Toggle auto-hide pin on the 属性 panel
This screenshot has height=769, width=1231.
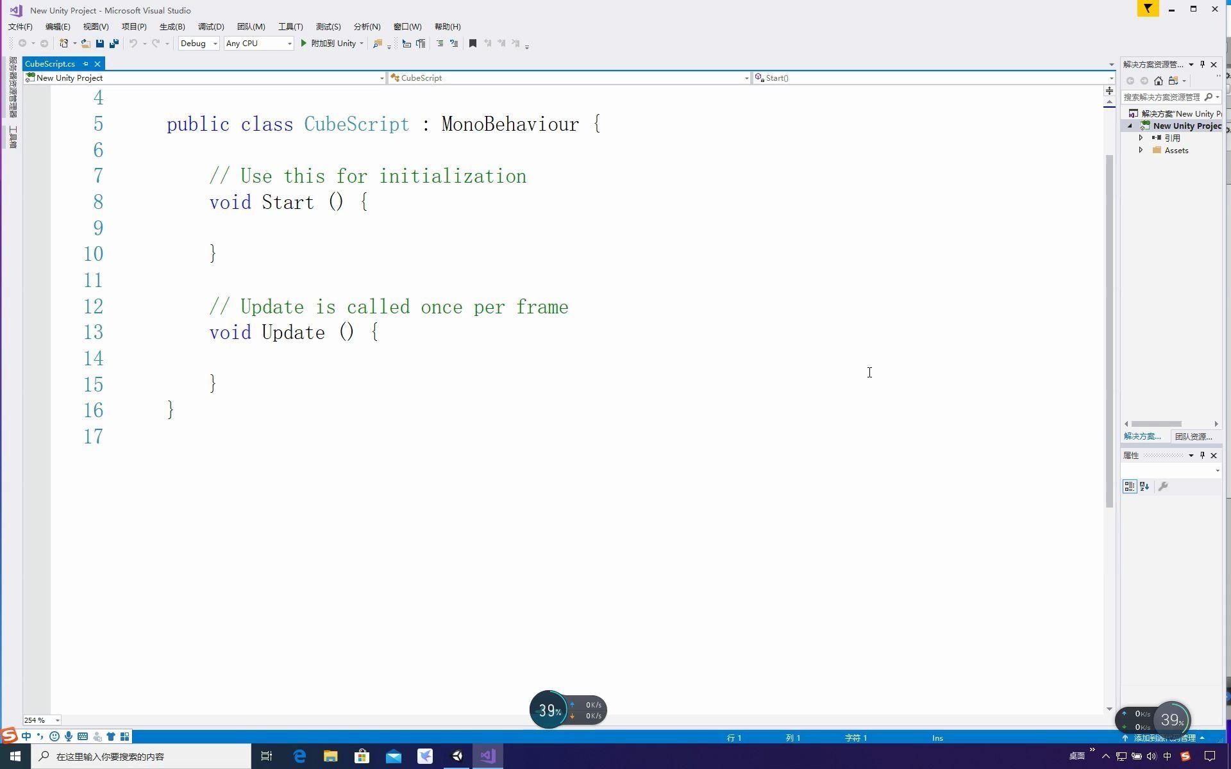point(1203,456)
